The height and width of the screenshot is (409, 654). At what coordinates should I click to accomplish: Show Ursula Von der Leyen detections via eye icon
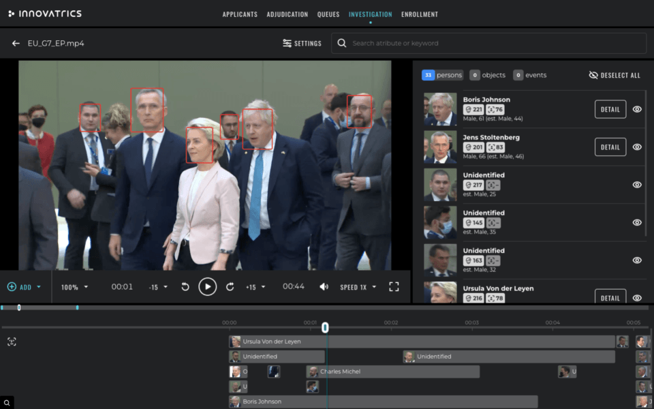click(636, 298)
